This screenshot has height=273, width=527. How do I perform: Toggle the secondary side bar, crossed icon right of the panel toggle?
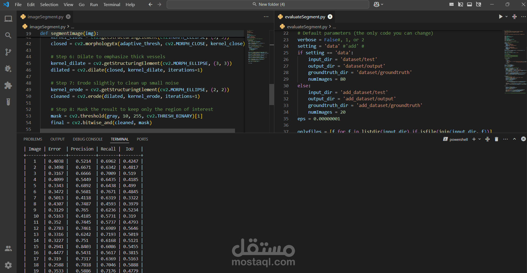point(479,4)
